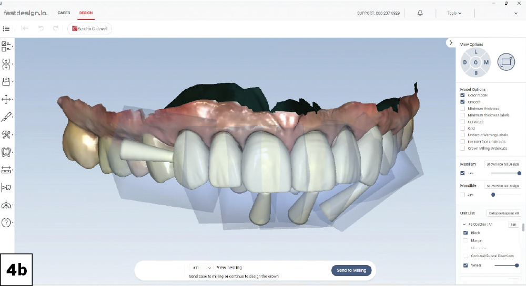Enable Undercut Warning Labels checkbox
526x286 pixels.
(462, 135)
